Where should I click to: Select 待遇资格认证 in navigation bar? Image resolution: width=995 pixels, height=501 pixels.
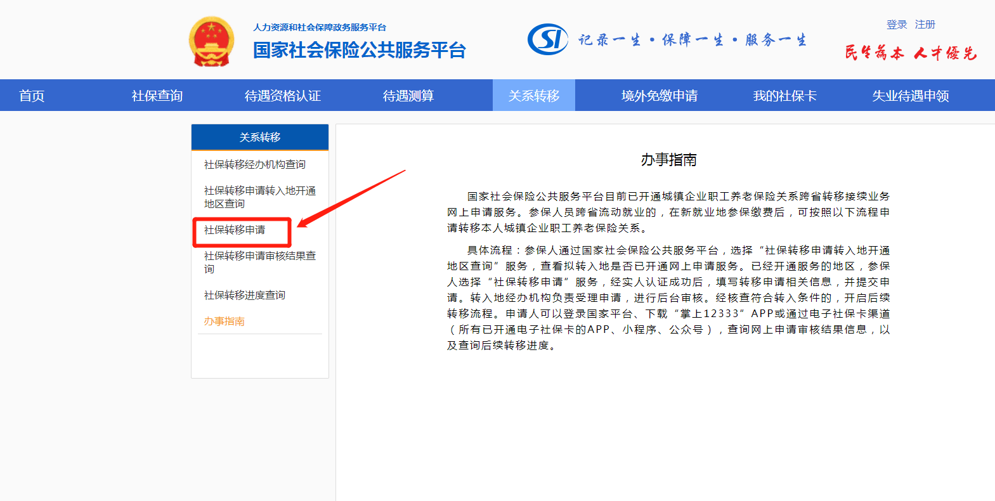[x=283, y=96]
